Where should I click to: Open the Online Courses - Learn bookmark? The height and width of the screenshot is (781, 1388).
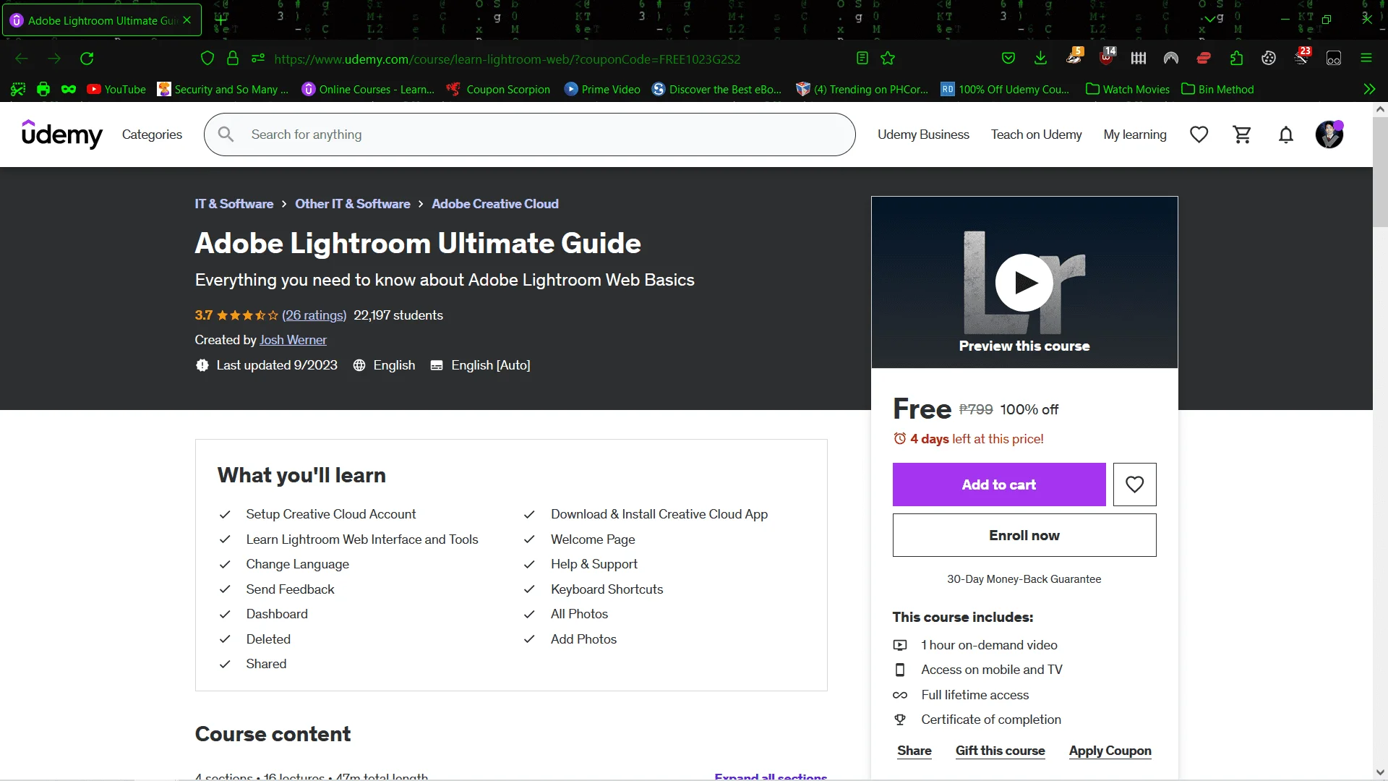[368, 89]
